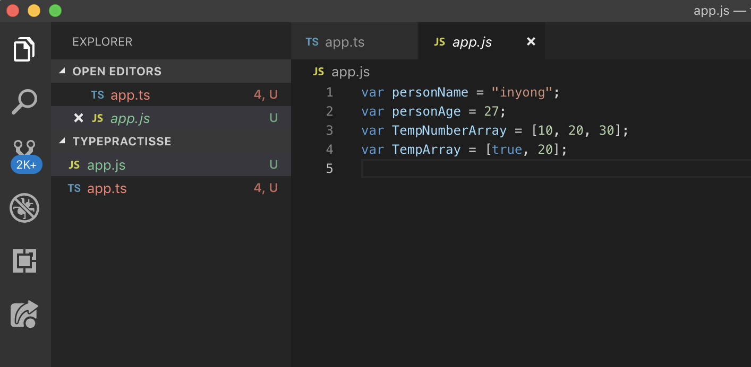Click the number 27 on line 2
751x367 pixels.
492,111
